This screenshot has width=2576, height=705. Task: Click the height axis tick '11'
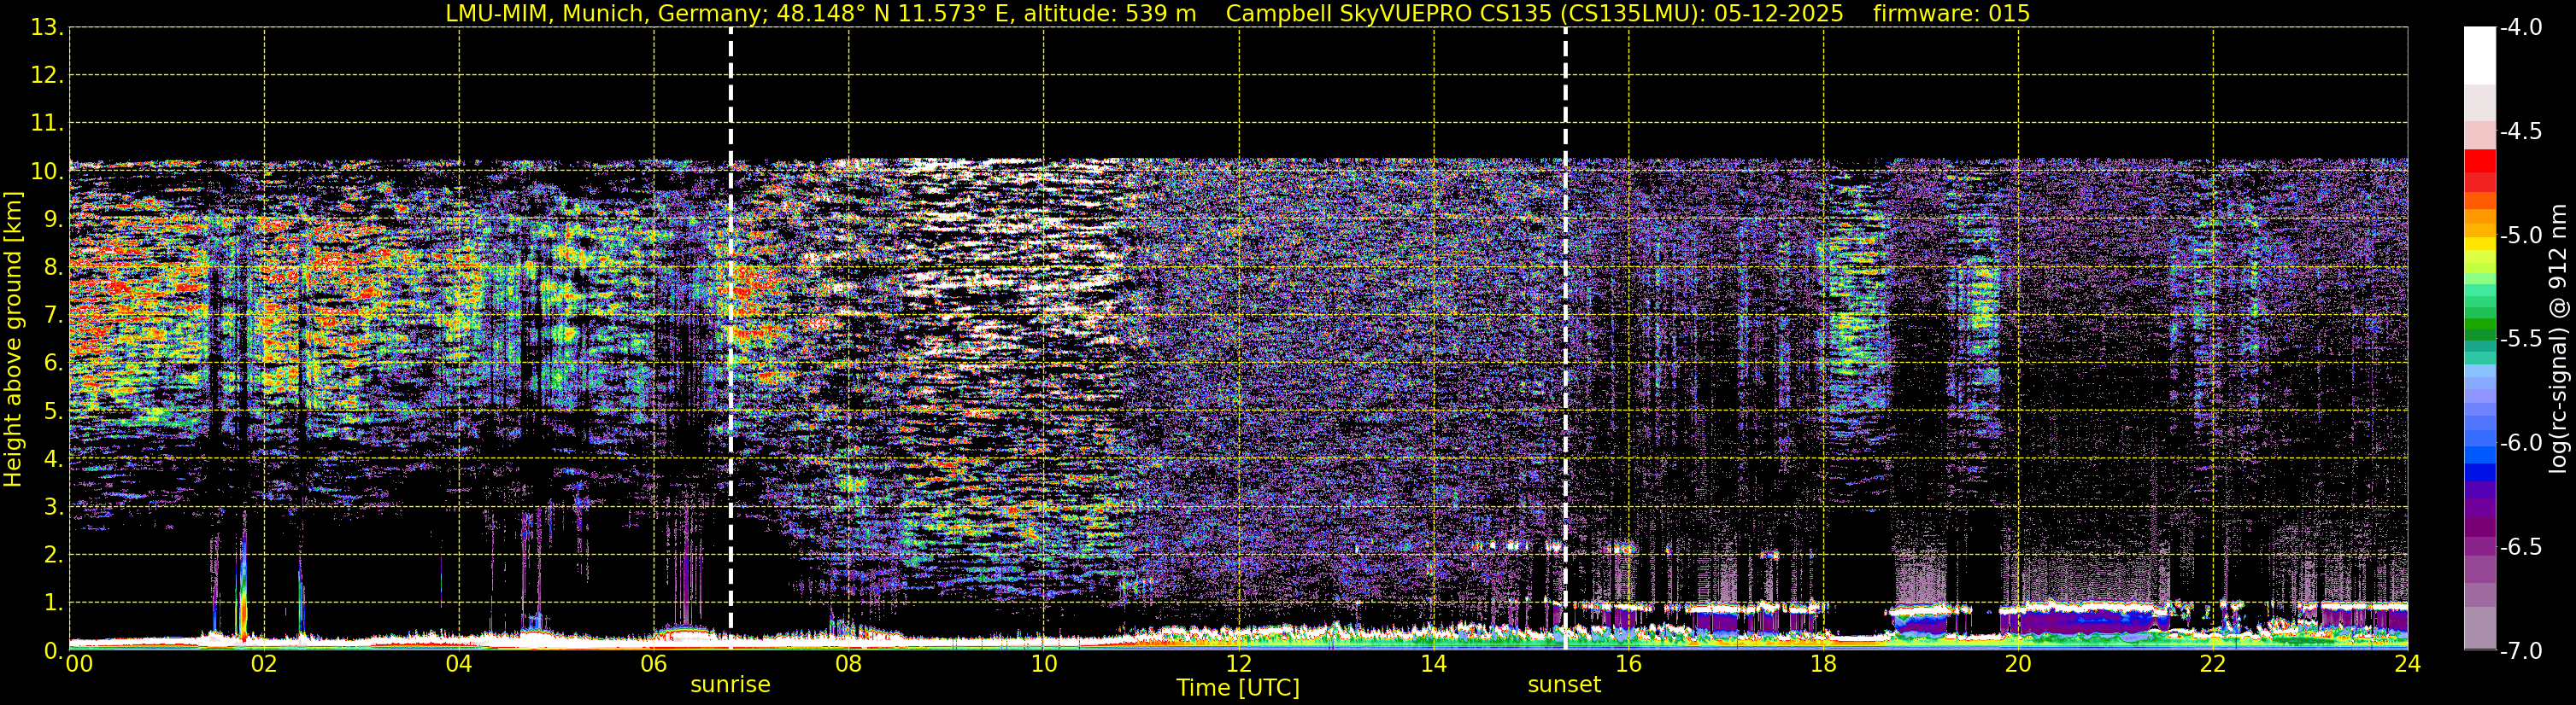[45, 124]
